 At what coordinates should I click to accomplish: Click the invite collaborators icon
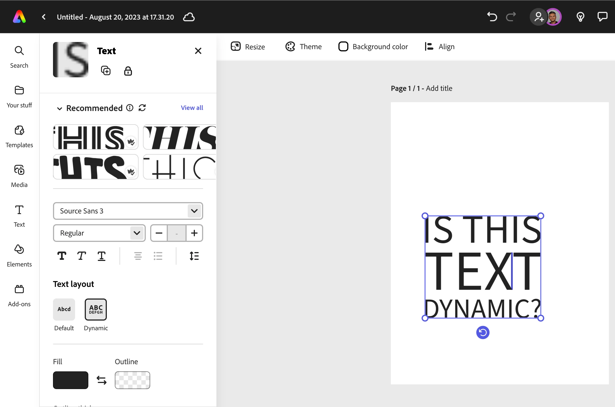coord(539,17)
